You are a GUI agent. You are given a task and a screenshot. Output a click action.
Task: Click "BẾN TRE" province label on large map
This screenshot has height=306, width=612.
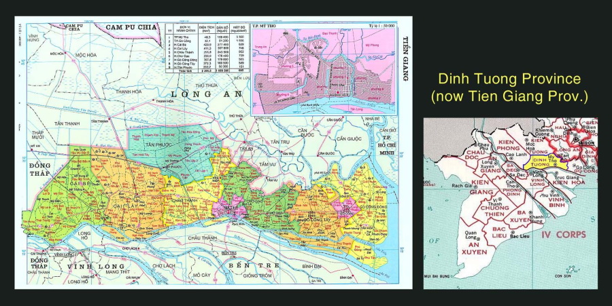click(254, 265)
